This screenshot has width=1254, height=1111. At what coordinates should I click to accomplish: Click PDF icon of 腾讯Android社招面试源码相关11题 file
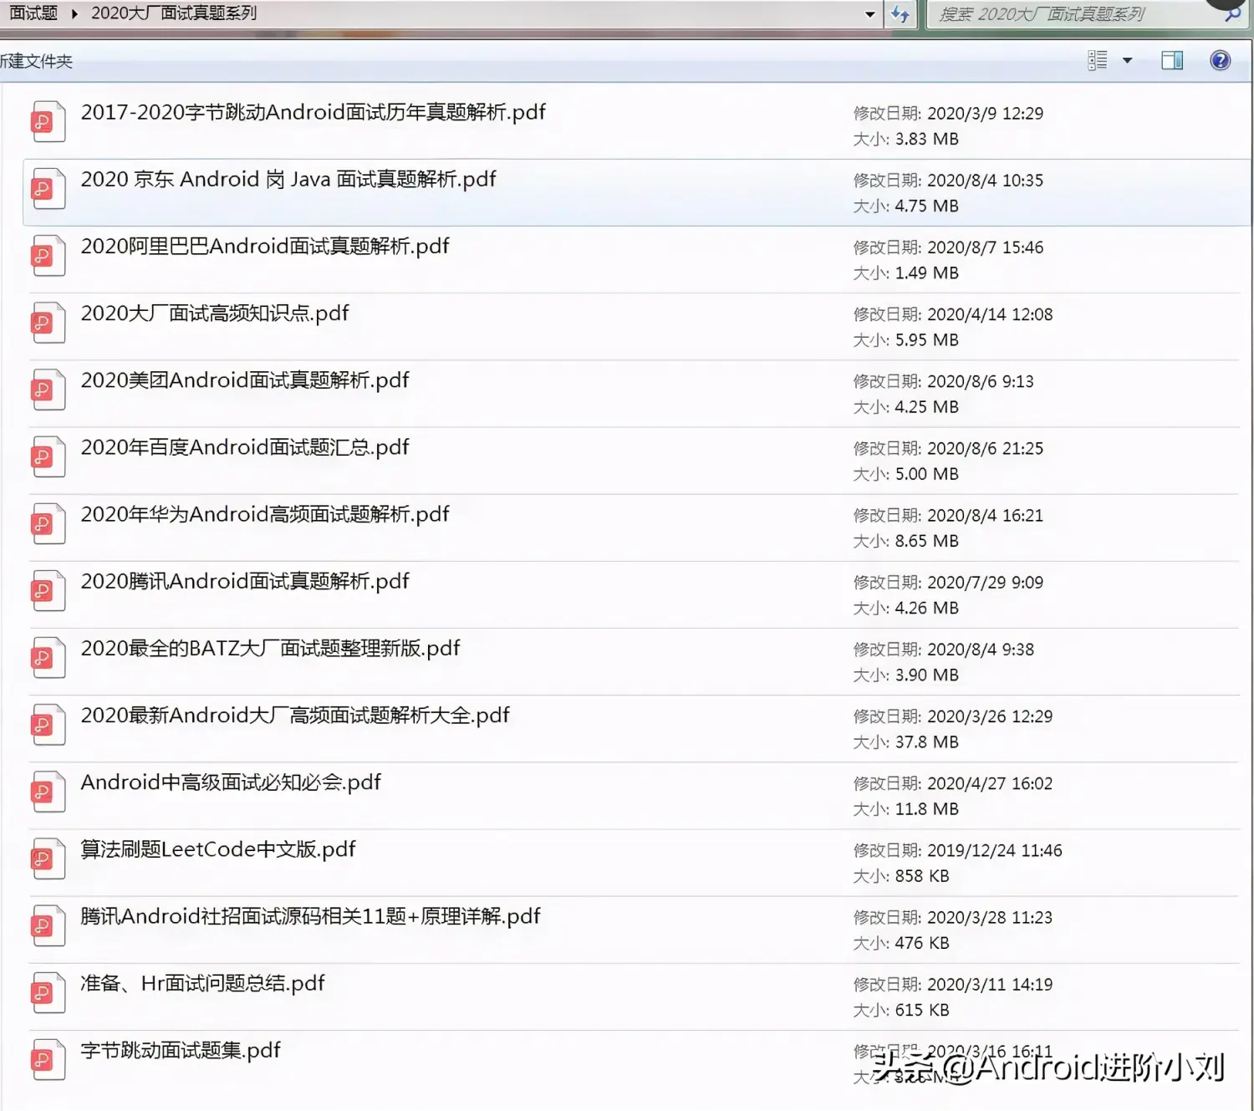[x=48, y=925]
